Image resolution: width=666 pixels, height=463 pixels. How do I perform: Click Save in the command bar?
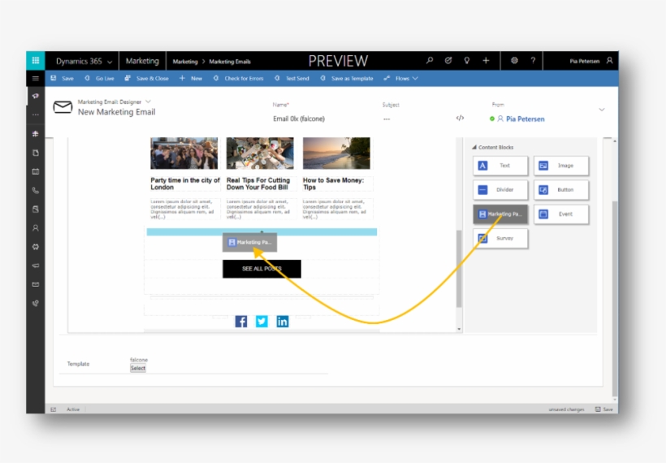tap(62, 79)
